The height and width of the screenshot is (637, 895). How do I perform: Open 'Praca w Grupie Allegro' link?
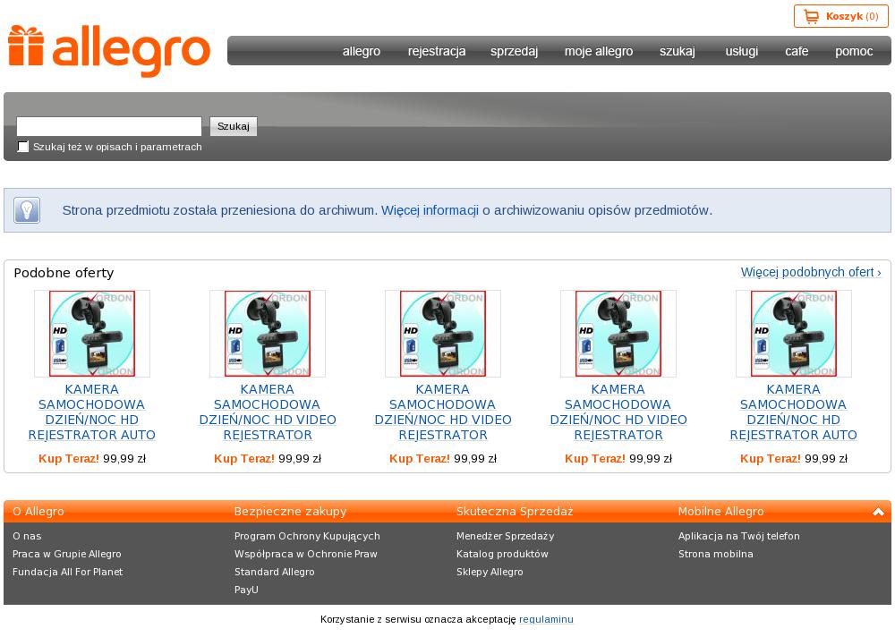67,554
